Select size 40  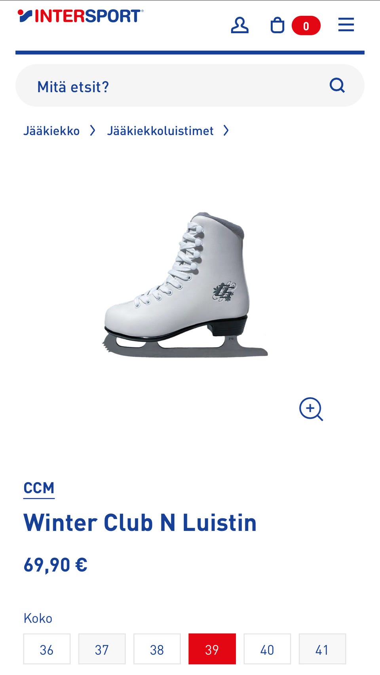(267, 649)
